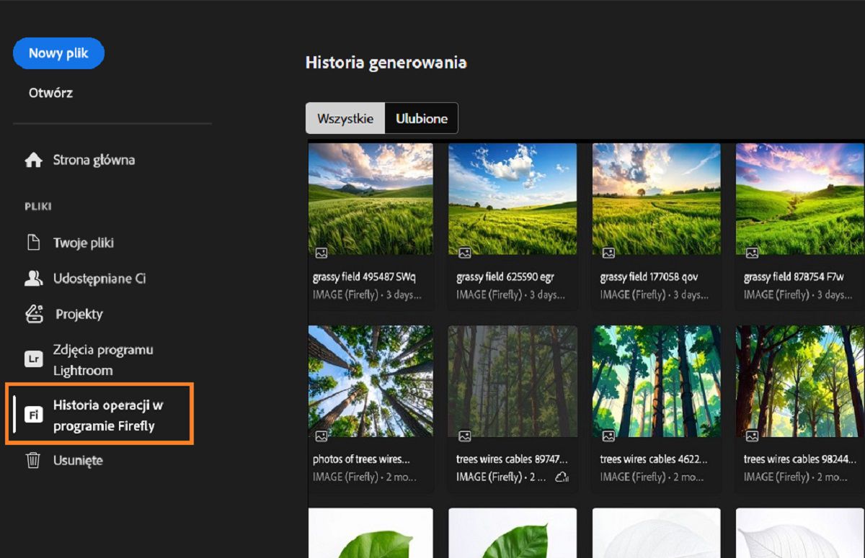
Task: Open Usunięte via trash can icon
Action: [x=33, y=460]
